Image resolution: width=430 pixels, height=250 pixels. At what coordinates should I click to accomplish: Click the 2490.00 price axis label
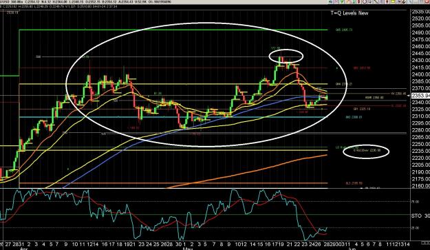point(420,32)
